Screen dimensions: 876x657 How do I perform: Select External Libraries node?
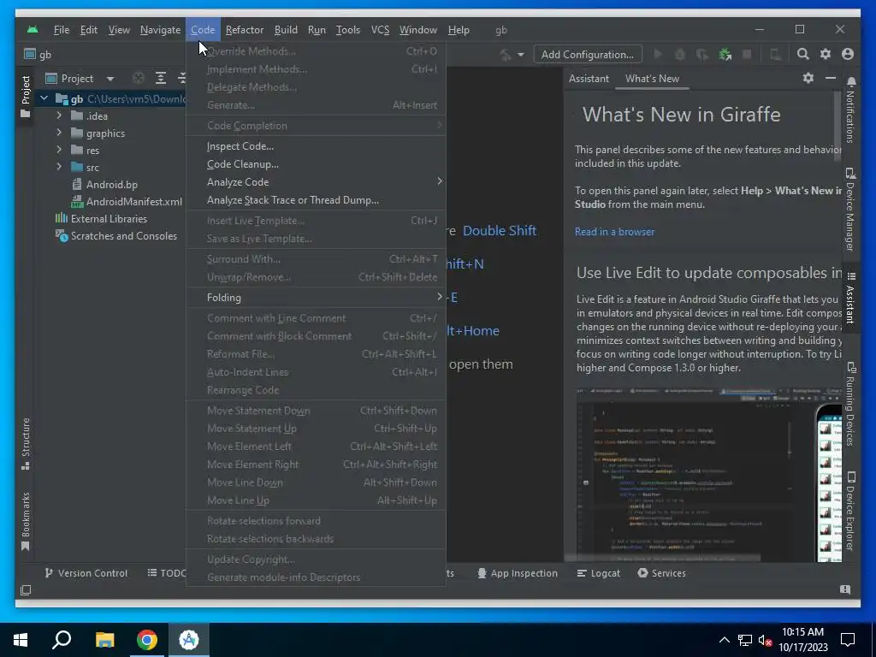[x=101, y=218]
